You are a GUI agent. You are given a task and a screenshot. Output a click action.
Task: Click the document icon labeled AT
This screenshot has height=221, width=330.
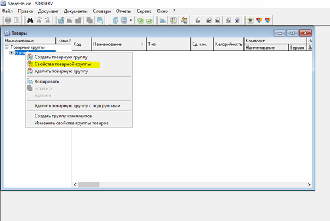coord(209,20)
